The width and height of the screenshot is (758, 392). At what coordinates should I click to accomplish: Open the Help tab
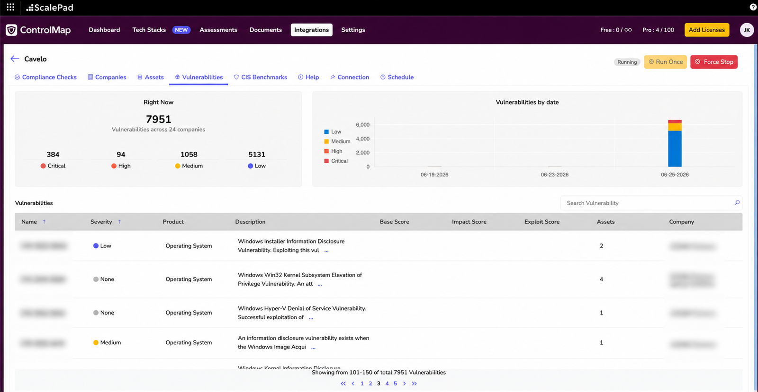click(x=308, y=77)
